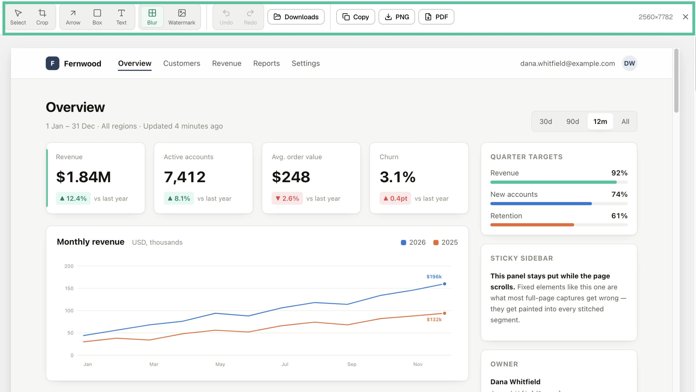Click the $196k chart data label
696x392 pixels.
coord(434,277)
